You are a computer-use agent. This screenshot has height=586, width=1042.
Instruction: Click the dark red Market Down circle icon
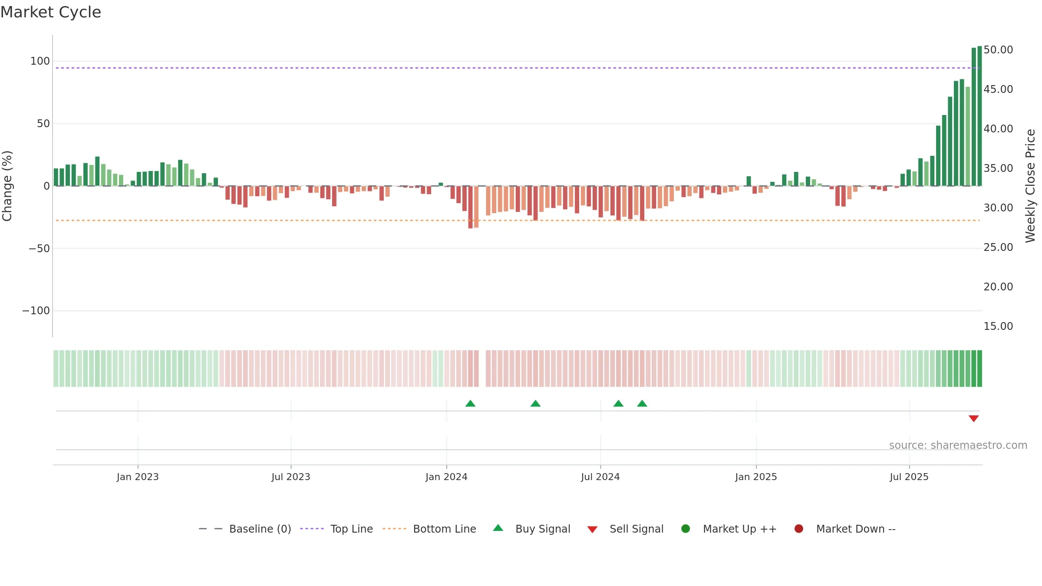pos(798,529)
